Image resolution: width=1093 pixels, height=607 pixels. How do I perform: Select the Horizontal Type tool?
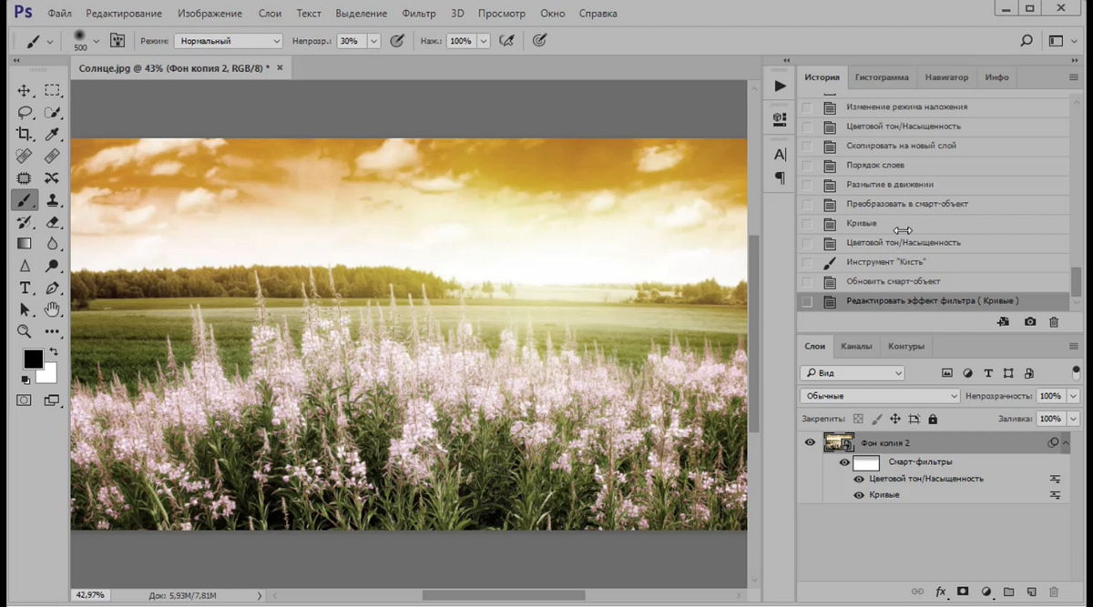25,288
